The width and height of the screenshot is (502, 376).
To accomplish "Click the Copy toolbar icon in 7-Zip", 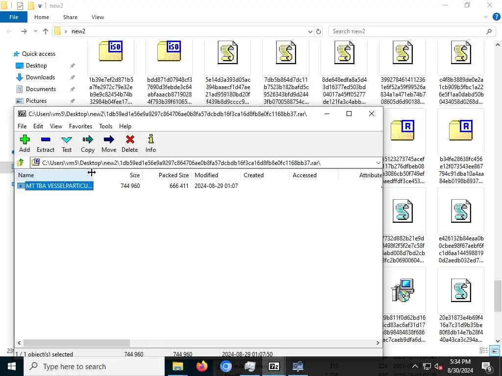I will [87, 143].
